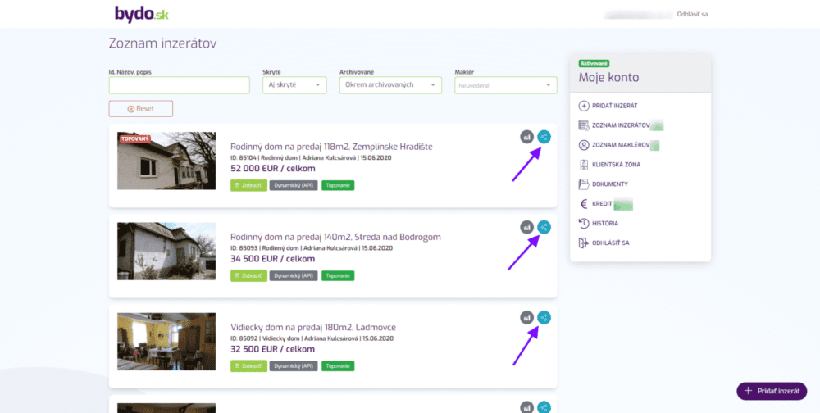820x413 pixels.
Task: Open statistics icon for Streda nad Bodrogom listing
Action: [x=526, y=228]
